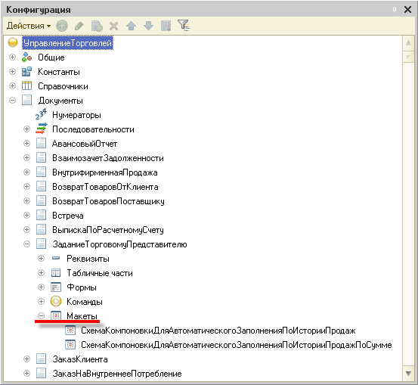
Task: Select the ВозвратТоваровОтКлиента tree item
Action: pyautogui.click(x=105, y=187)
